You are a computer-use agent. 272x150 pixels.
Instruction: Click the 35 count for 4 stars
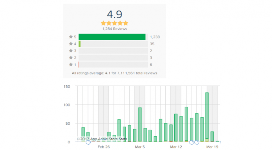click(x=152, y=44)
